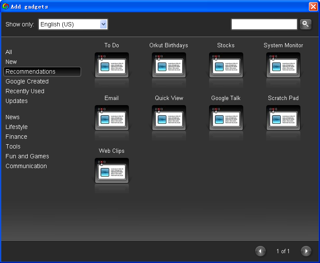The image size is (320, 263).
Task: Pick the Google Talk gadget icon
Action: click(x=226, y=118)
